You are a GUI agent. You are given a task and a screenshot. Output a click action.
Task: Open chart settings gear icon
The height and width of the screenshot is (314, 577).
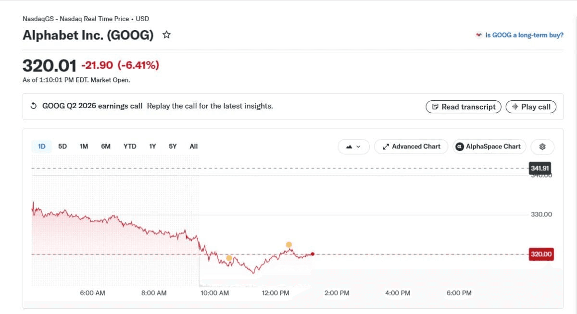pyautogui.click(x=542, y=146)
